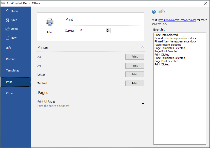Click the Open folder icon

pos(8,29)
